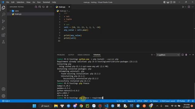Image resolution: width=195 pixels, height=109 pixels.
Task: Change end of line sequence CRLF
Action: pos(146,101)
